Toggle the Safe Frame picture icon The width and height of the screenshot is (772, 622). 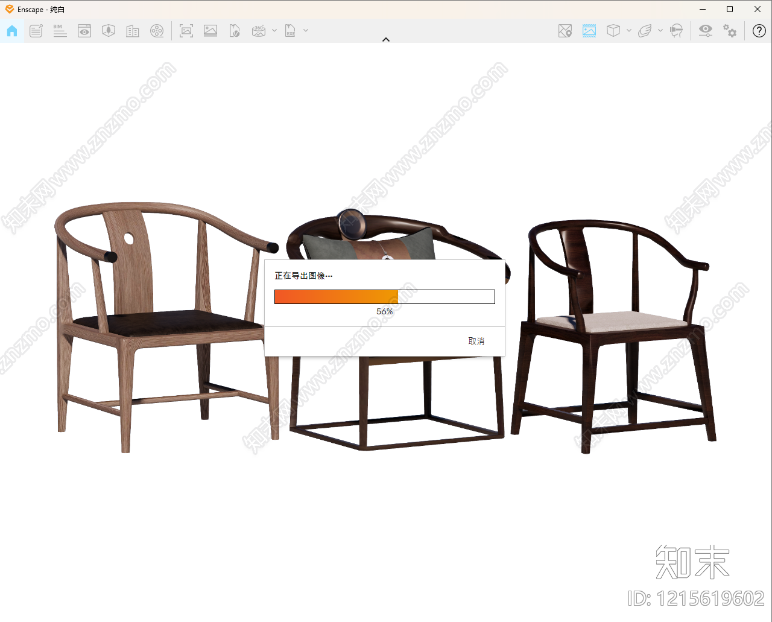point(589,31)
